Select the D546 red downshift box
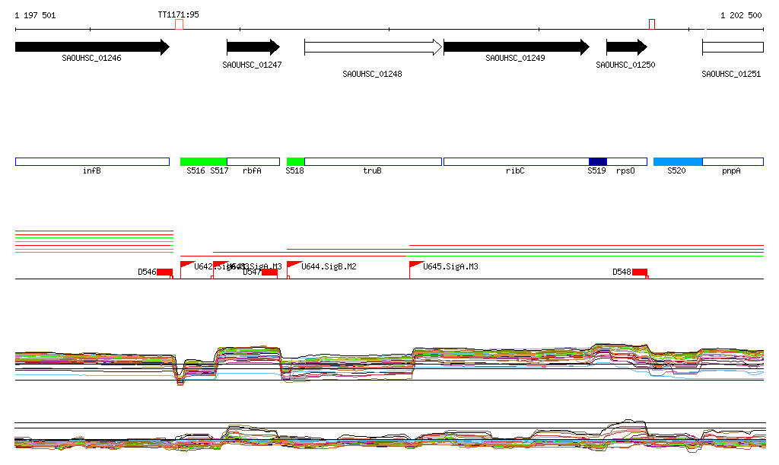The width and height of the screenshot is (779, 465). pos(164,272)
